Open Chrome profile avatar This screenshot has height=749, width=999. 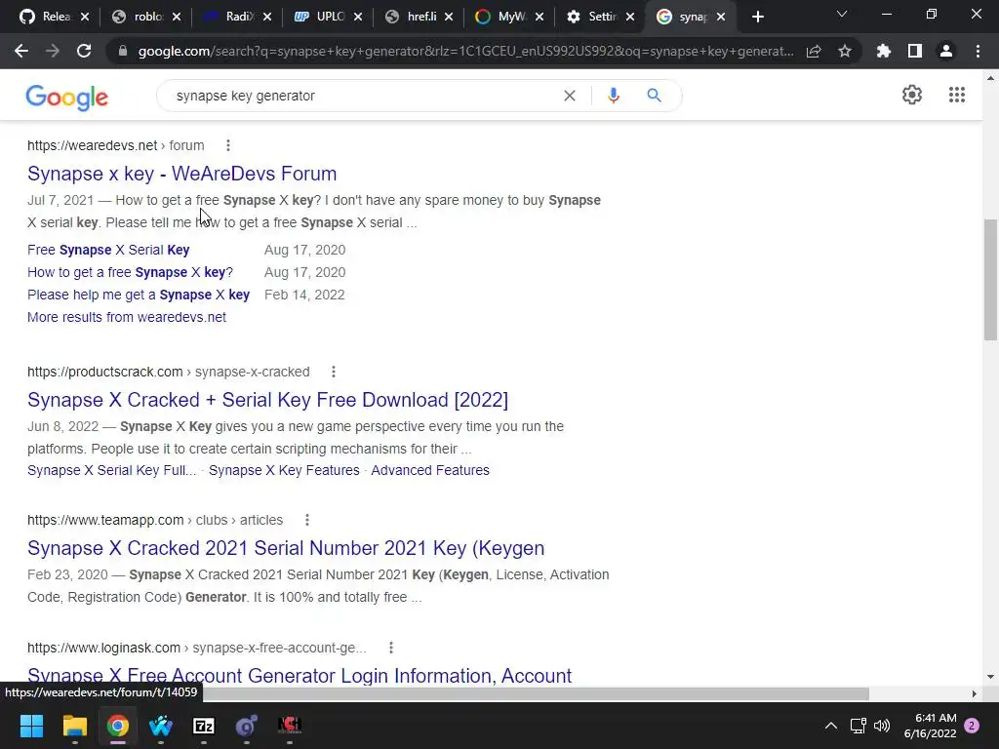click(x=946, y=51)
